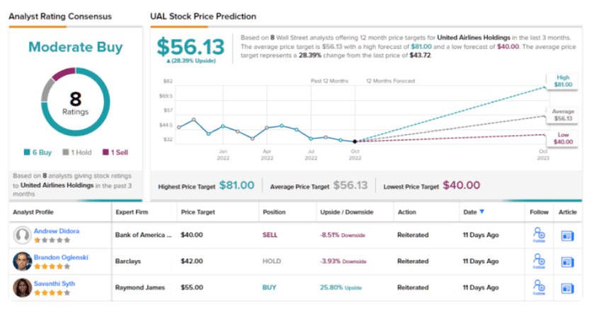Click Savanthi Syth's profile photo
The height and width of the screenshot is (313, 592).
point(23,287)
